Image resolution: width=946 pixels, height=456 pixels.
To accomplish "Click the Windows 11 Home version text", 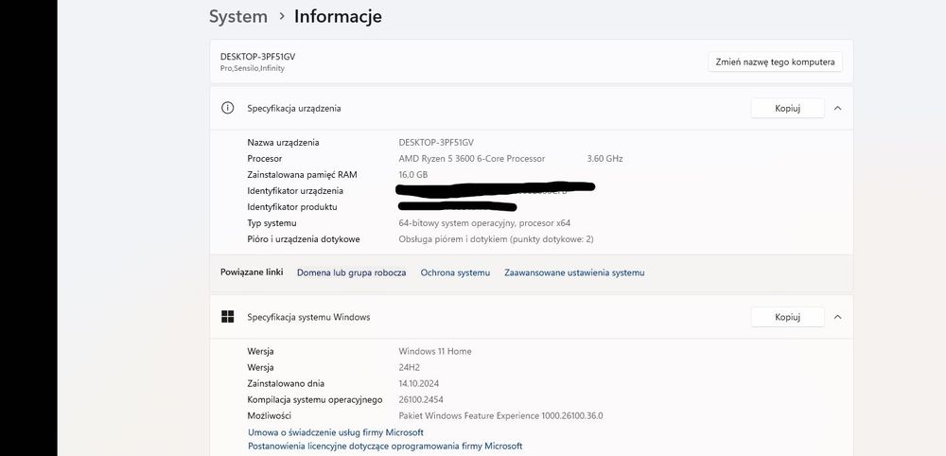I will point(435,351).
